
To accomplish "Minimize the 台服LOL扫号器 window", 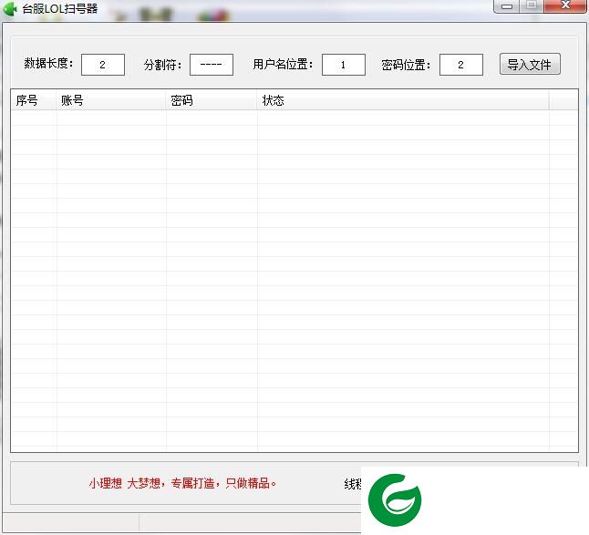I will tap(507, 6).
